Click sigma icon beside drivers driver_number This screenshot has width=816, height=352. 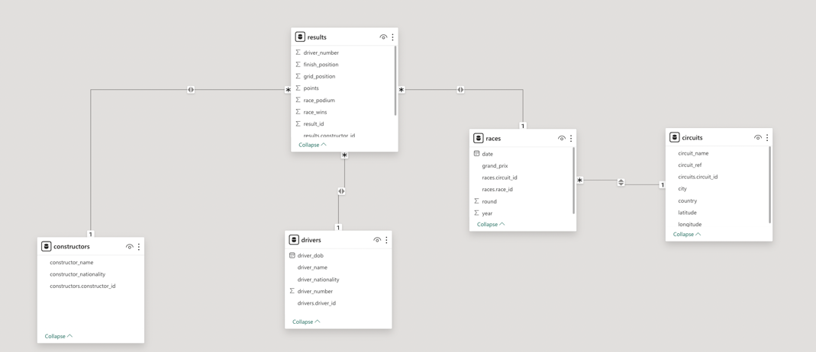pyautogui.click(x=292, y=291)
